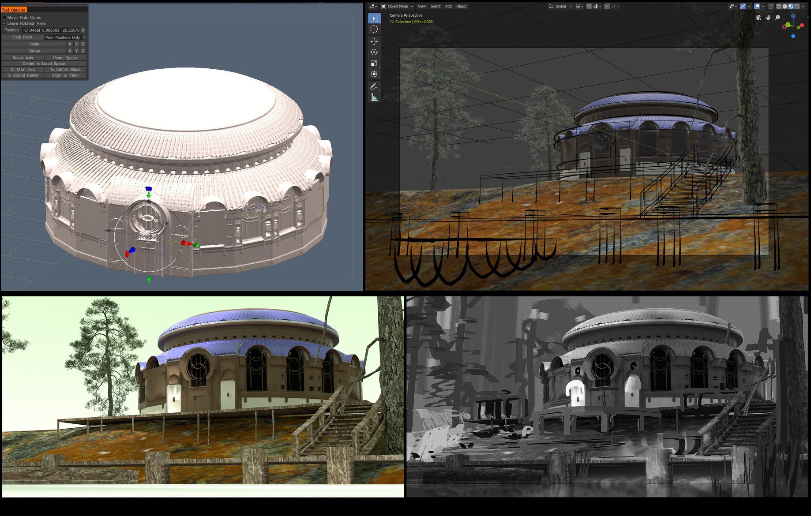This screenshot has width=811, height=516.
Task: Click the zoom view magnifier icon
Action: click(x=777, y=17)
